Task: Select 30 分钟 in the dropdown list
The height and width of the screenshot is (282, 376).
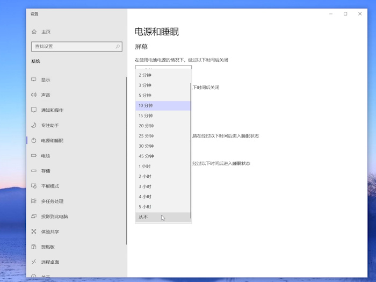Action: point(163,146)
